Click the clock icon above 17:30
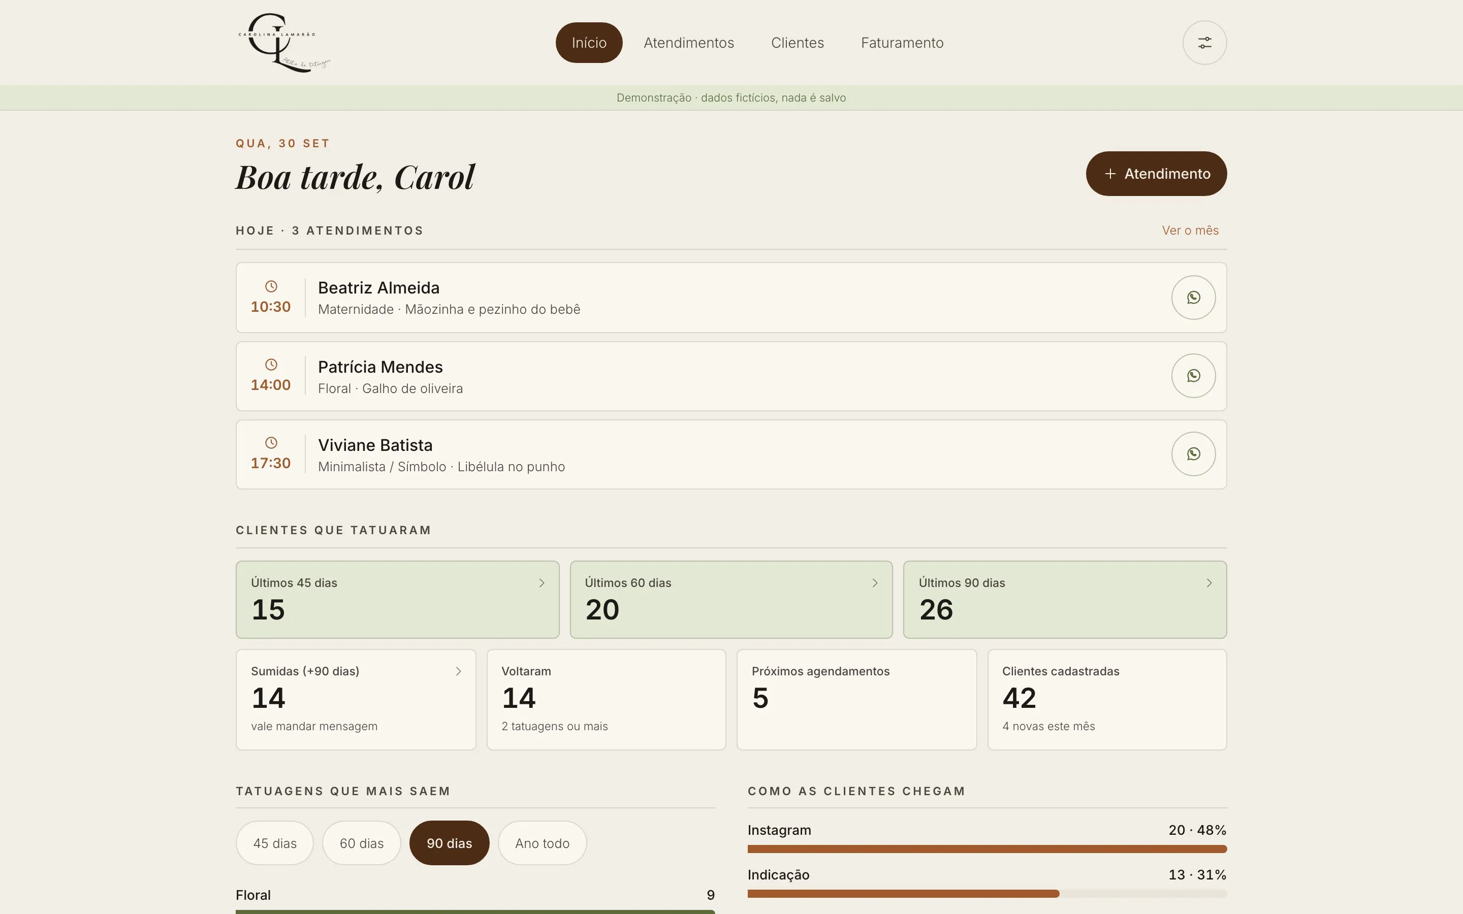This screenshot has width=1463, height=914. point(271,443)
